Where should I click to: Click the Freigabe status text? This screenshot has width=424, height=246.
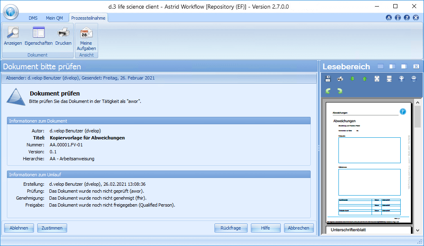pyautogui.click(x=112, y=205)
